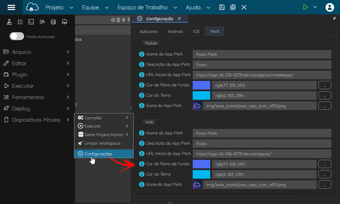Click the expand all icon in panel header
The height and width of the screenshot is (204, 340).
tap(118, 20)
